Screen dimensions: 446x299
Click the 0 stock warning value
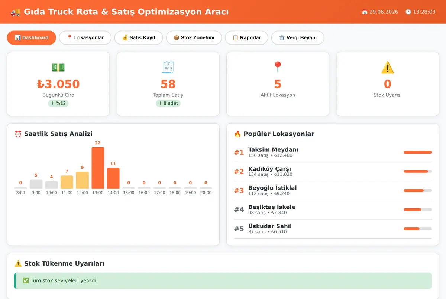[x=388, y=84]
